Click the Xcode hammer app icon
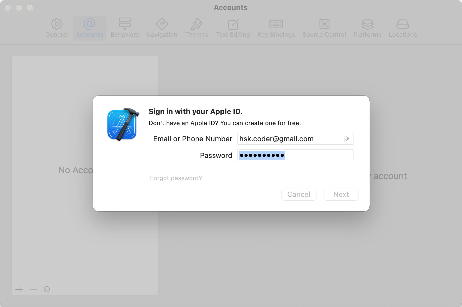The height and width of the screenshot is (307, 462). [x=123, y=124]
